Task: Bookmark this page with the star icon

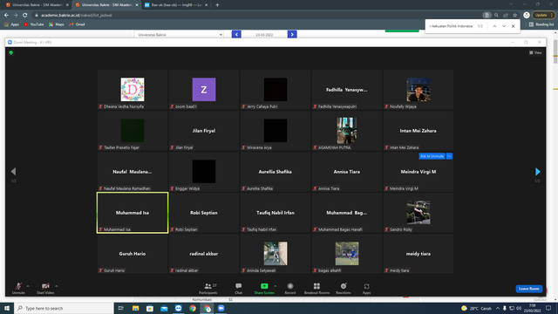Action: coord(515,16)
